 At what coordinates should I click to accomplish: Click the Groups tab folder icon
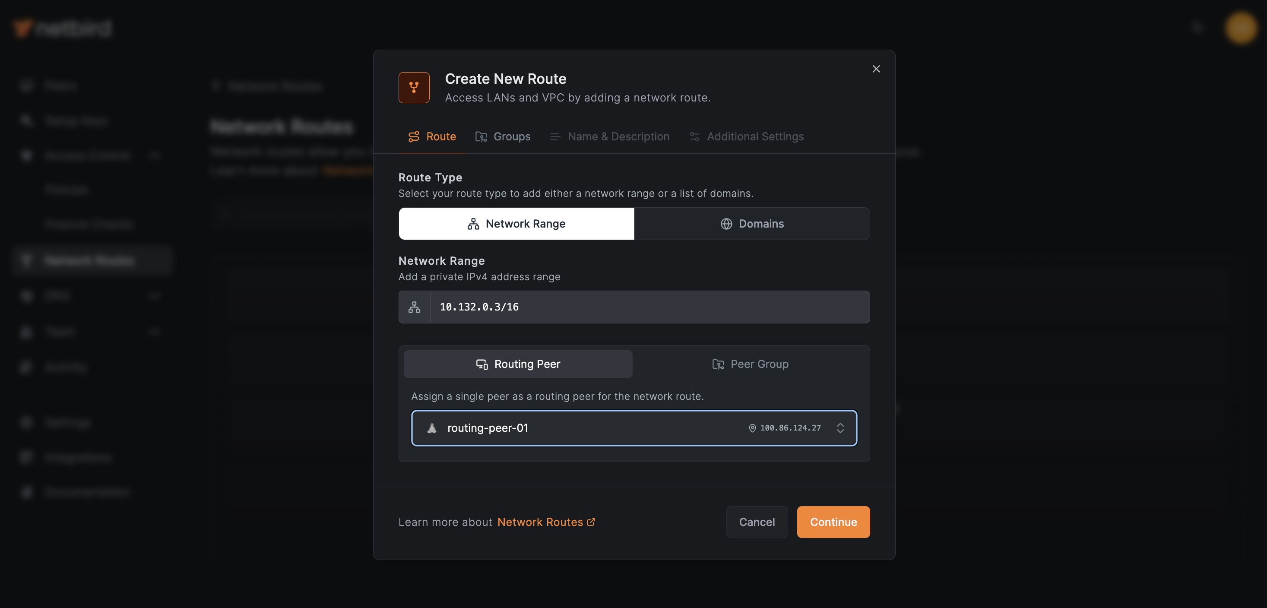481,137
